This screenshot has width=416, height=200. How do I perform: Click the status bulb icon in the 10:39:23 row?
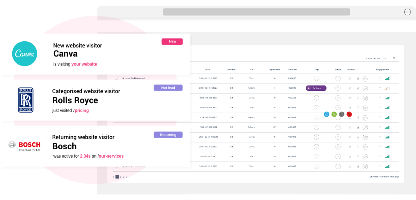tap(338, 137)
